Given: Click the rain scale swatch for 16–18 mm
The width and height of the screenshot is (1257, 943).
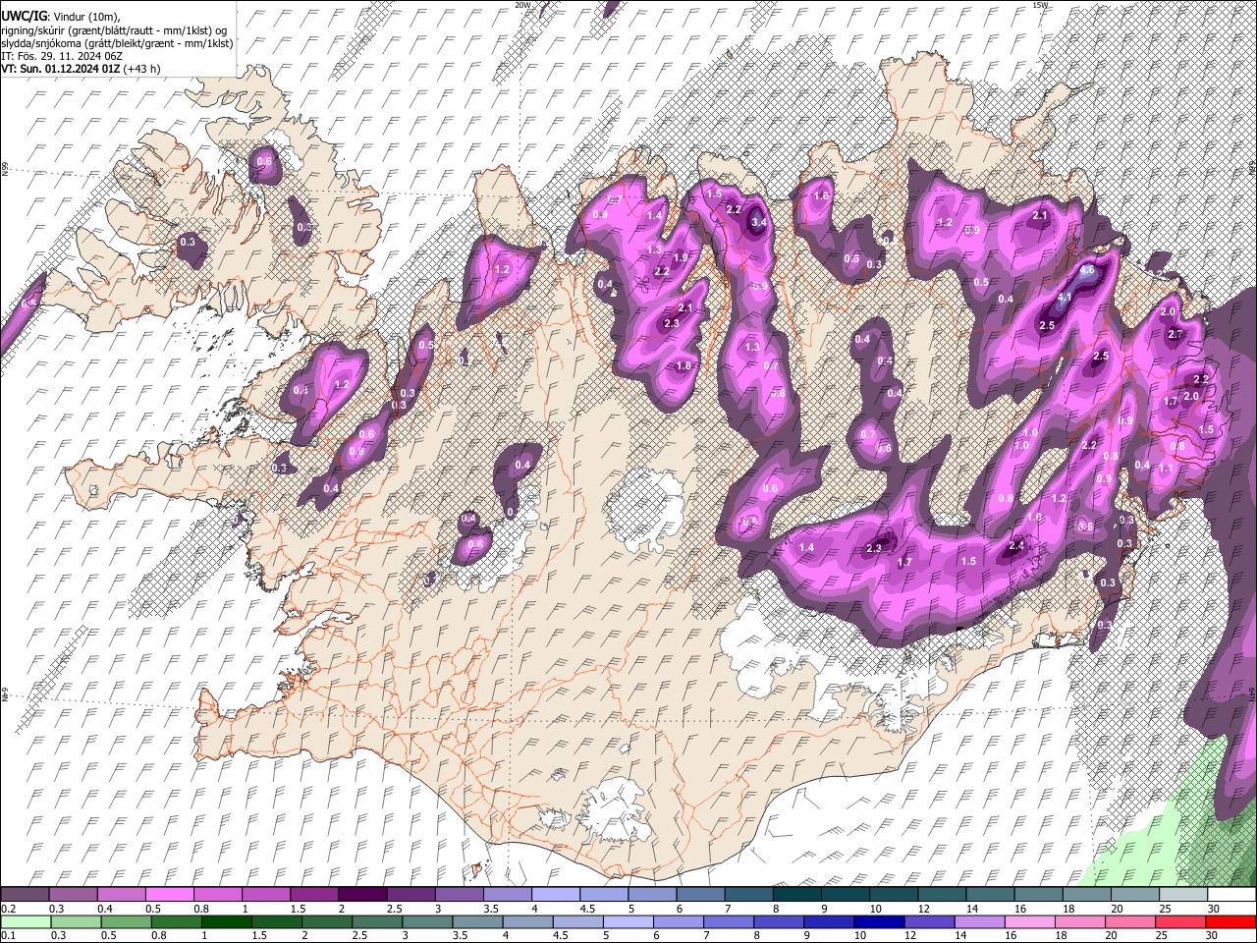Looking at the screenshot, I should coord(1031,921).
